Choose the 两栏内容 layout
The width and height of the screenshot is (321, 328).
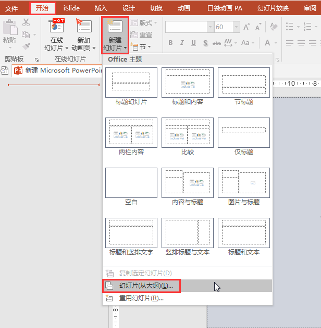click(131, 133)
